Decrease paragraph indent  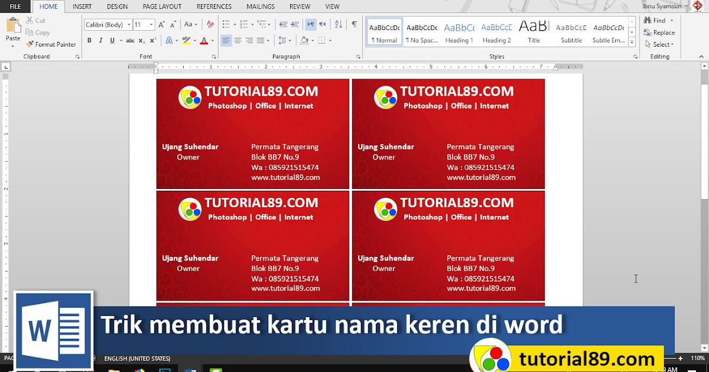click(x=282, y=25)
